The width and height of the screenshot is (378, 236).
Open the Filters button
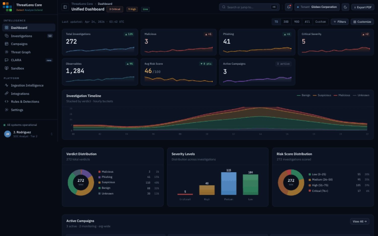340,22
